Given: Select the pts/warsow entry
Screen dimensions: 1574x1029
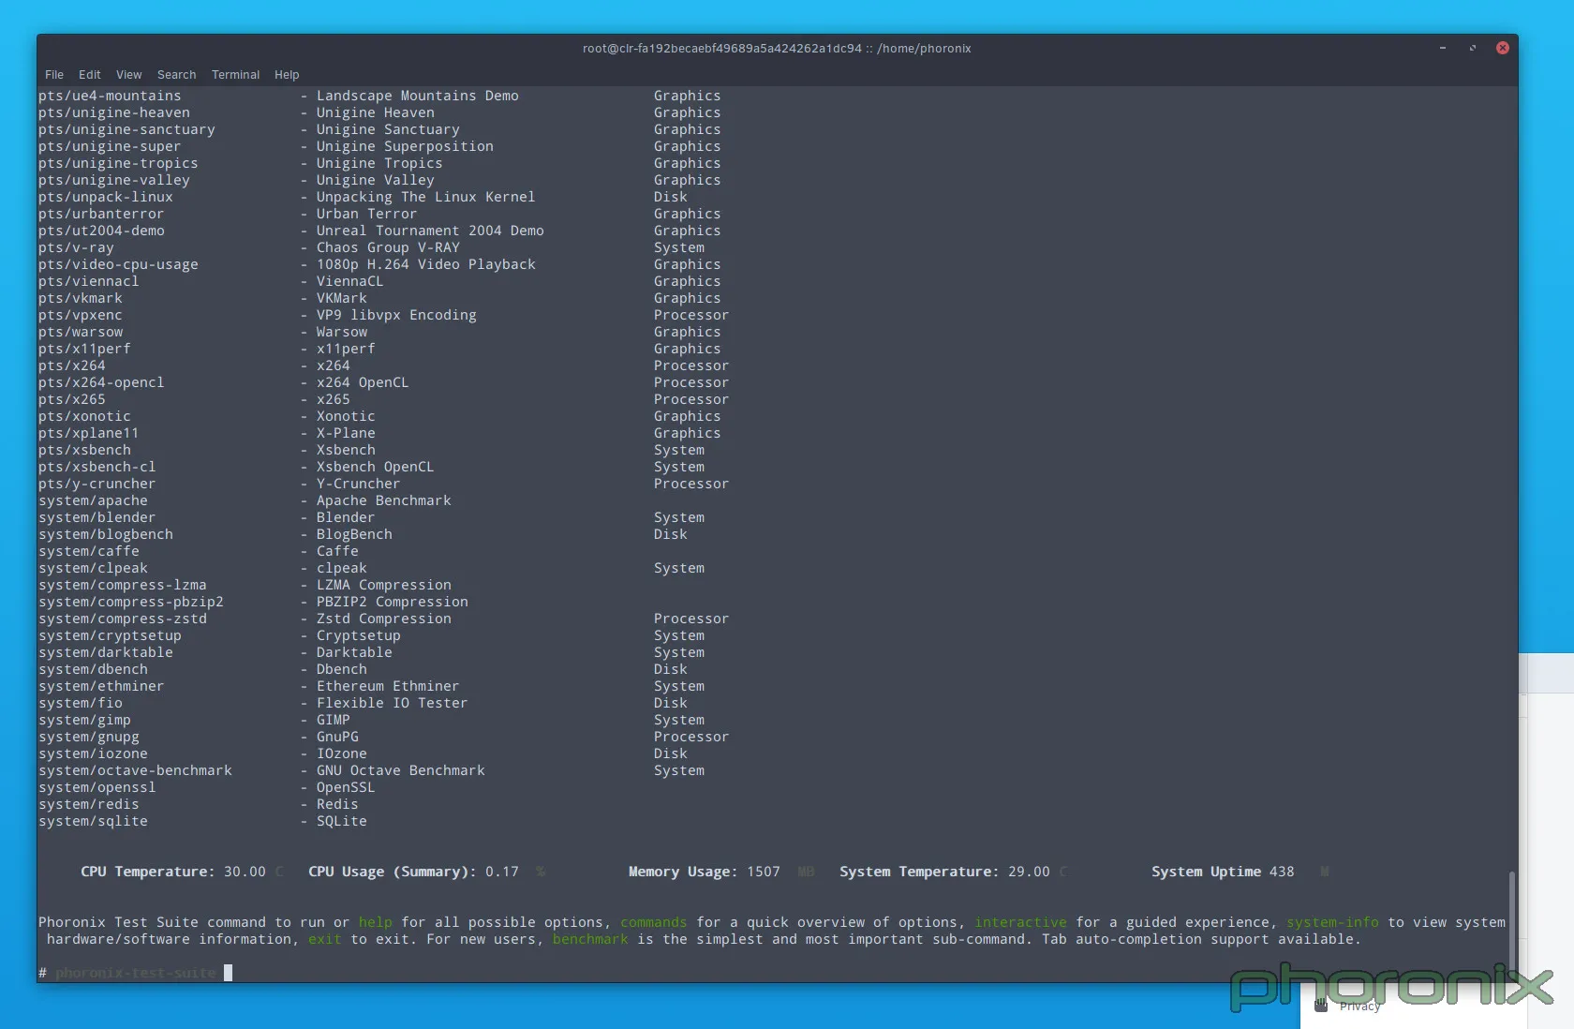Looking at the screenshot, I should 81,332.
